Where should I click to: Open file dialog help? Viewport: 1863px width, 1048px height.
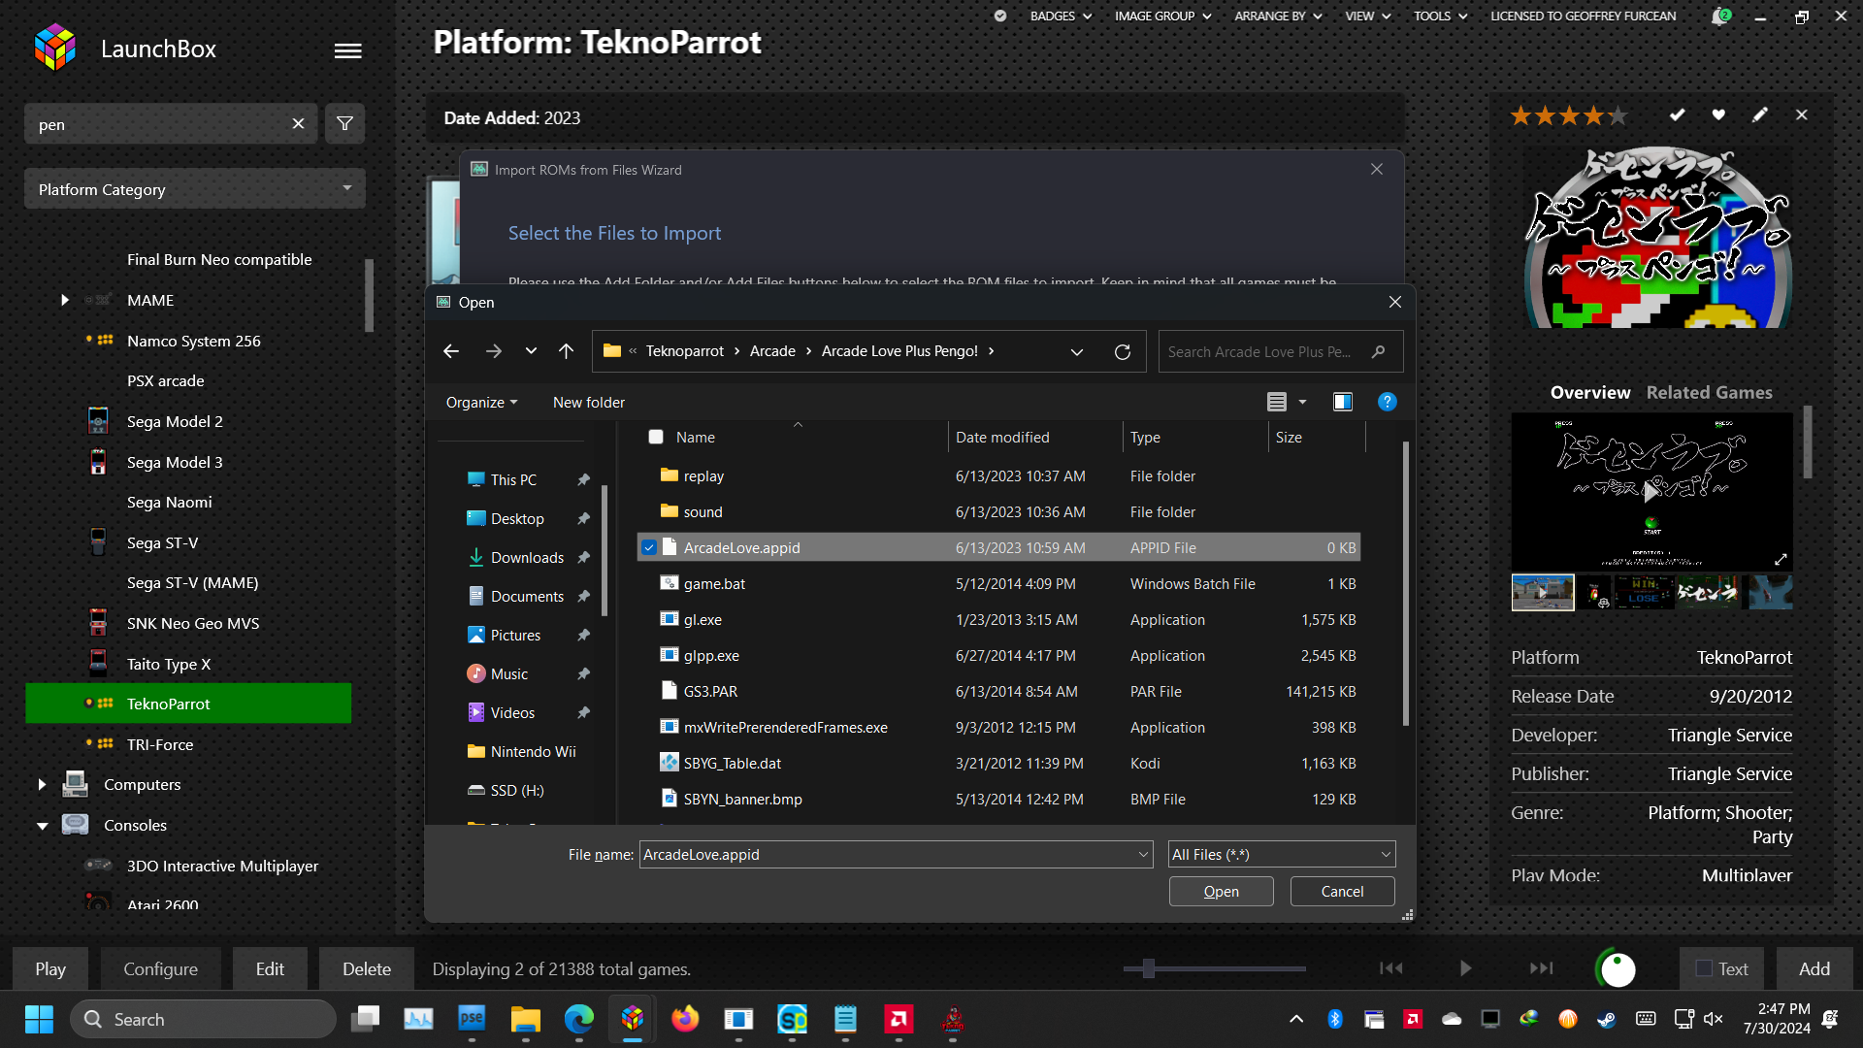pyautogui.click(x=1388, y=402)
